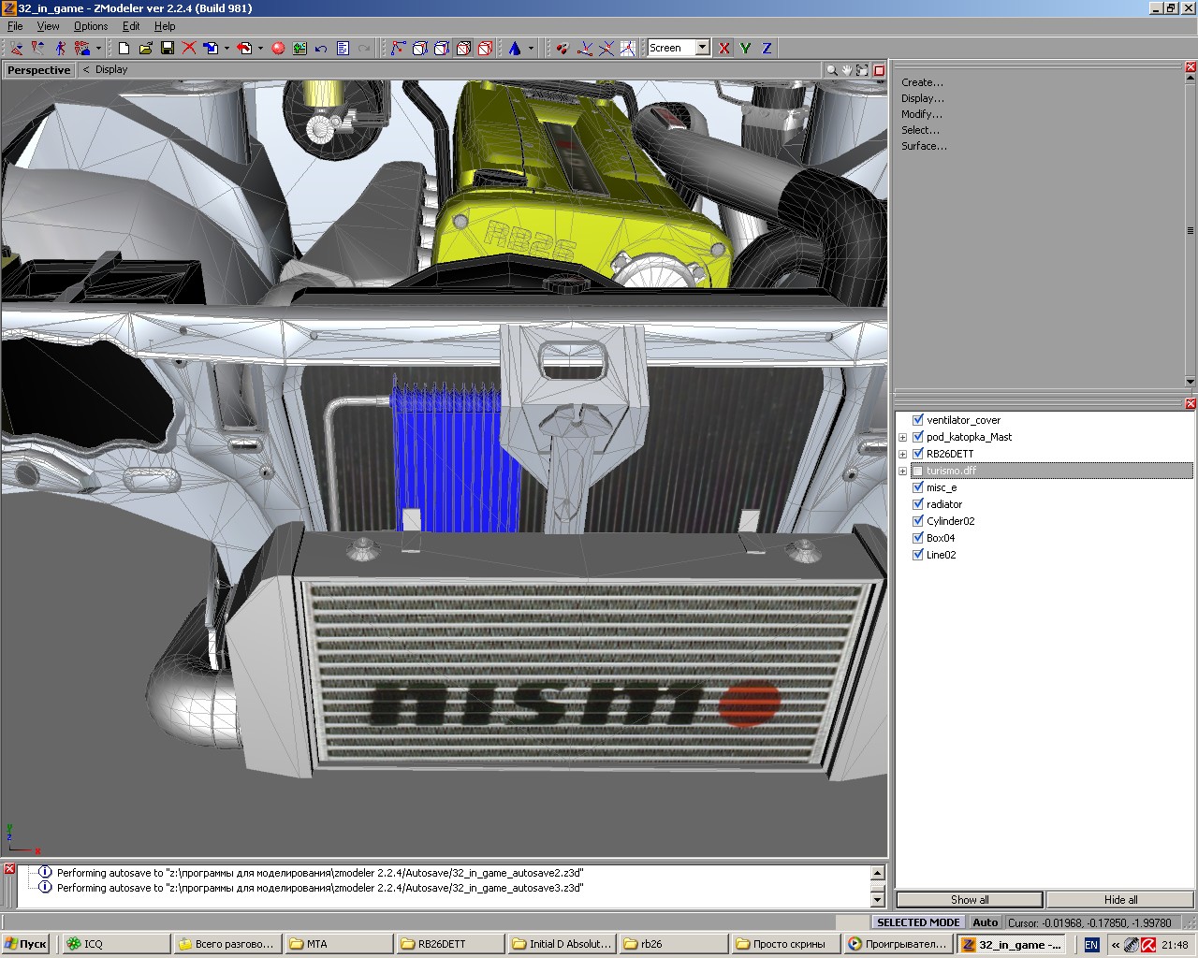Click the viewport zoom extents icon
The image size is (1198, 958).
tap(862, 70)
